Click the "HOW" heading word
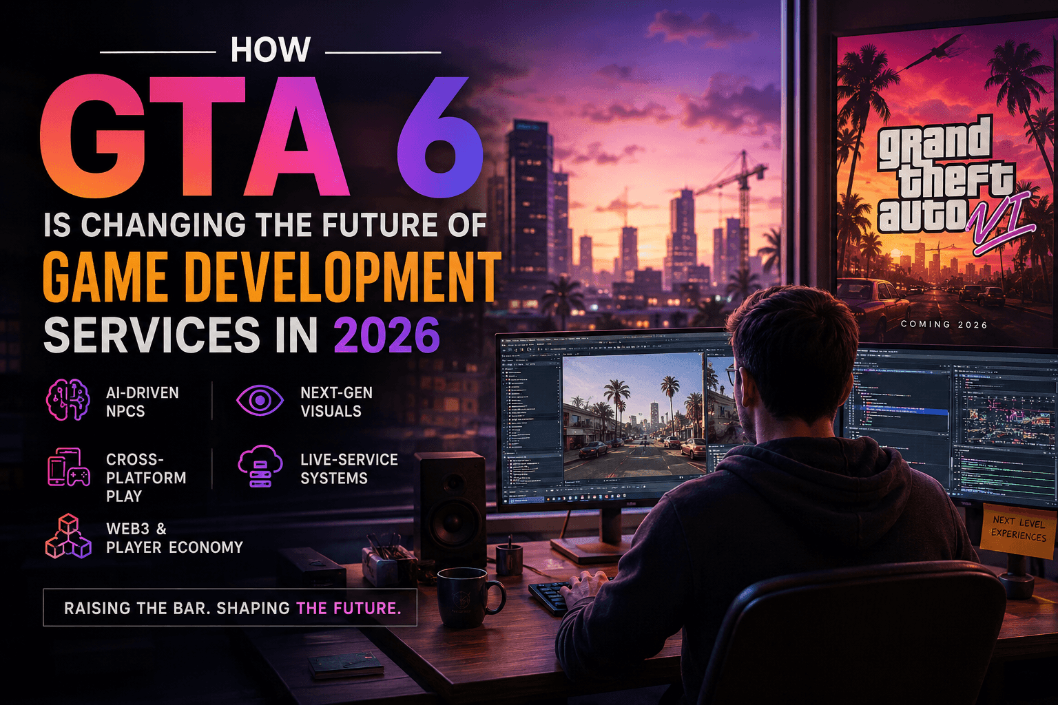Image resolution: width=1058 pixels, height=705 pixels. [271, 50]
